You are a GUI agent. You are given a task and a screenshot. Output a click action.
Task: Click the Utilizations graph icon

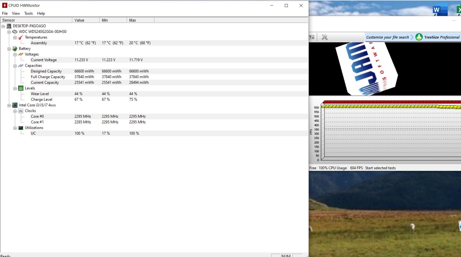(x=21, y=128)
